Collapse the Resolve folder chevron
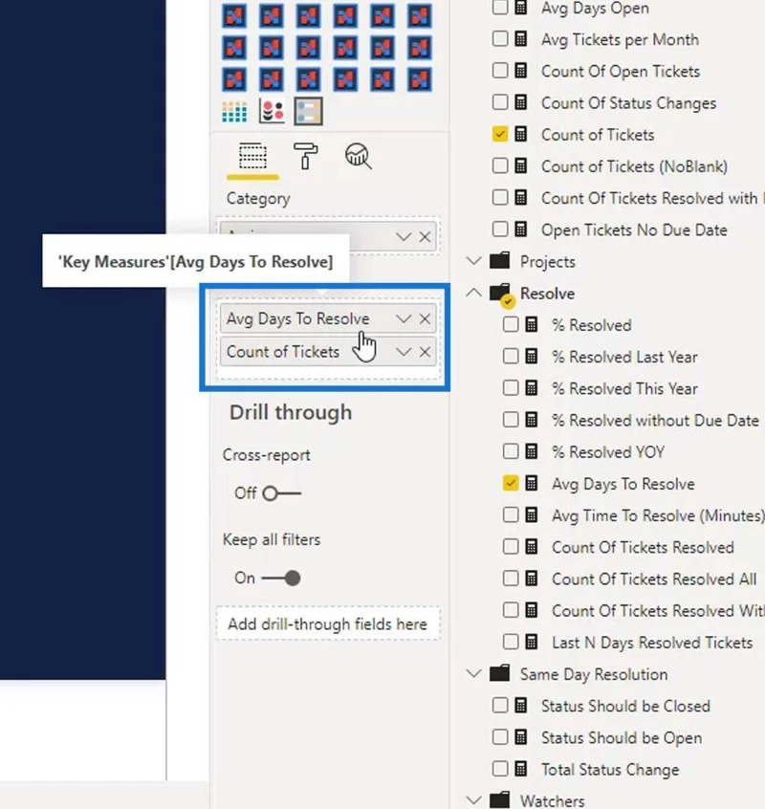Screen dimensions: 765x809 (473, 293)
